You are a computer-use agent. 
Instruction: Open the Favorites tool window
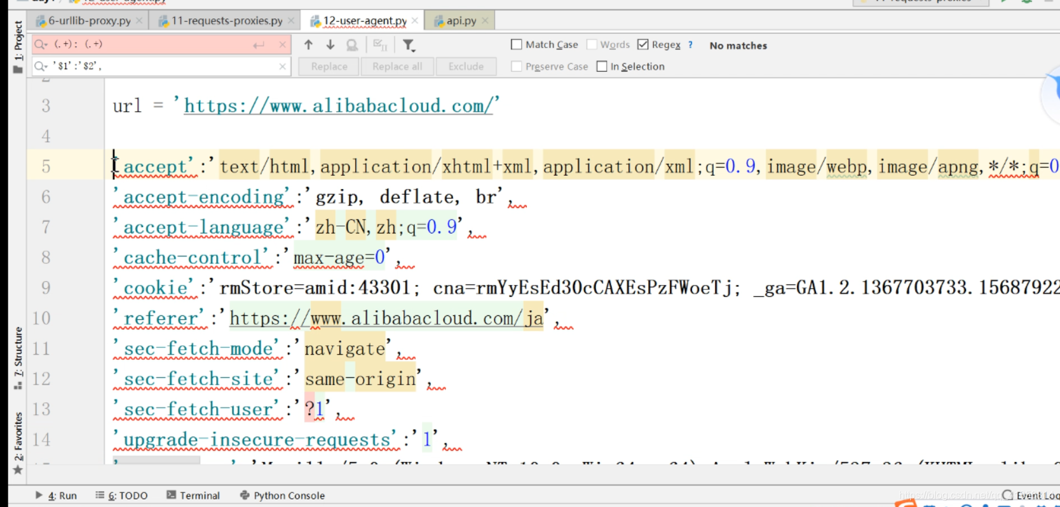(x=18, y=444)
